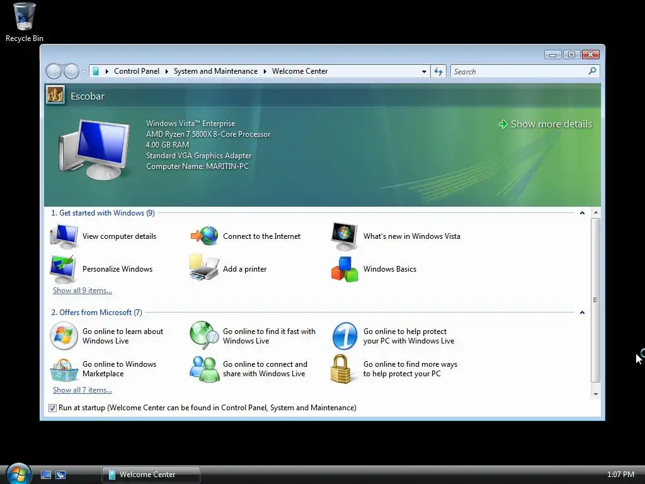Click the Standard VGA Graphics Adapter text
The image size is (645, 484).
(x=198, y=156)
